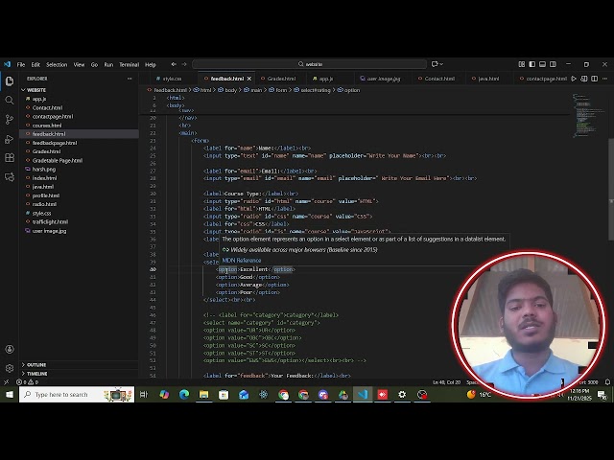Viewport: 614px width, 460px height.
Task: Click the option breadcrumb item
Action: [x=348, y=90]
